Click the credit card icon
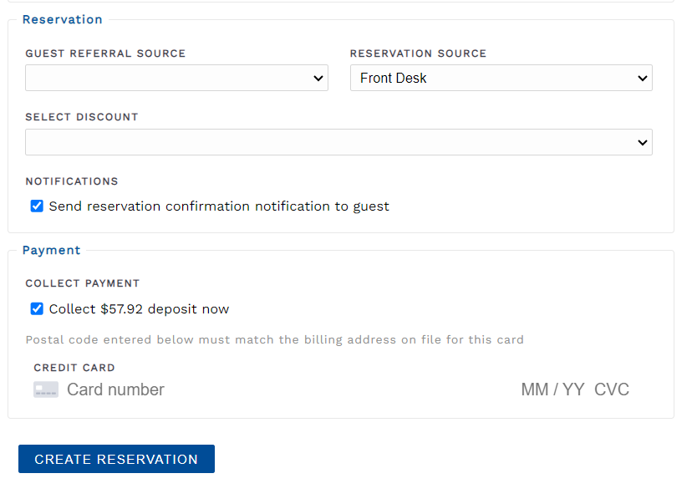The width and height of the screenshot is (692, 504). point(46,389)
